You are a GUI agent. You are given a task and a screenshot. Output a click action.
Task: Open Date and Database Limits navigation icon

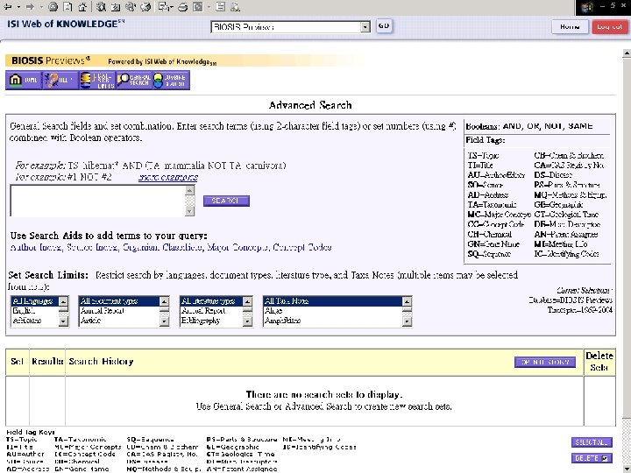[x=97, y=80]
